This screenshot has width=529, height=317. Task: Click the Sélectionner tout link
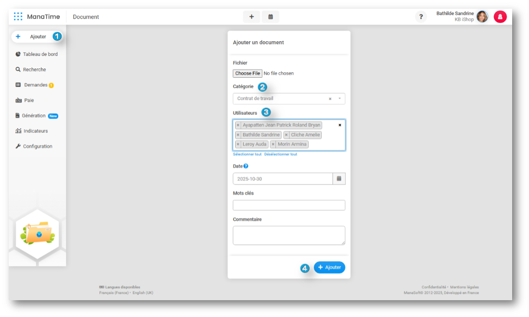[247, 154]
